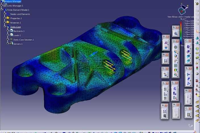This screenshot has width=200, height=133.
Task: Expand the Materials.1 node
Action: click(5, 22)
